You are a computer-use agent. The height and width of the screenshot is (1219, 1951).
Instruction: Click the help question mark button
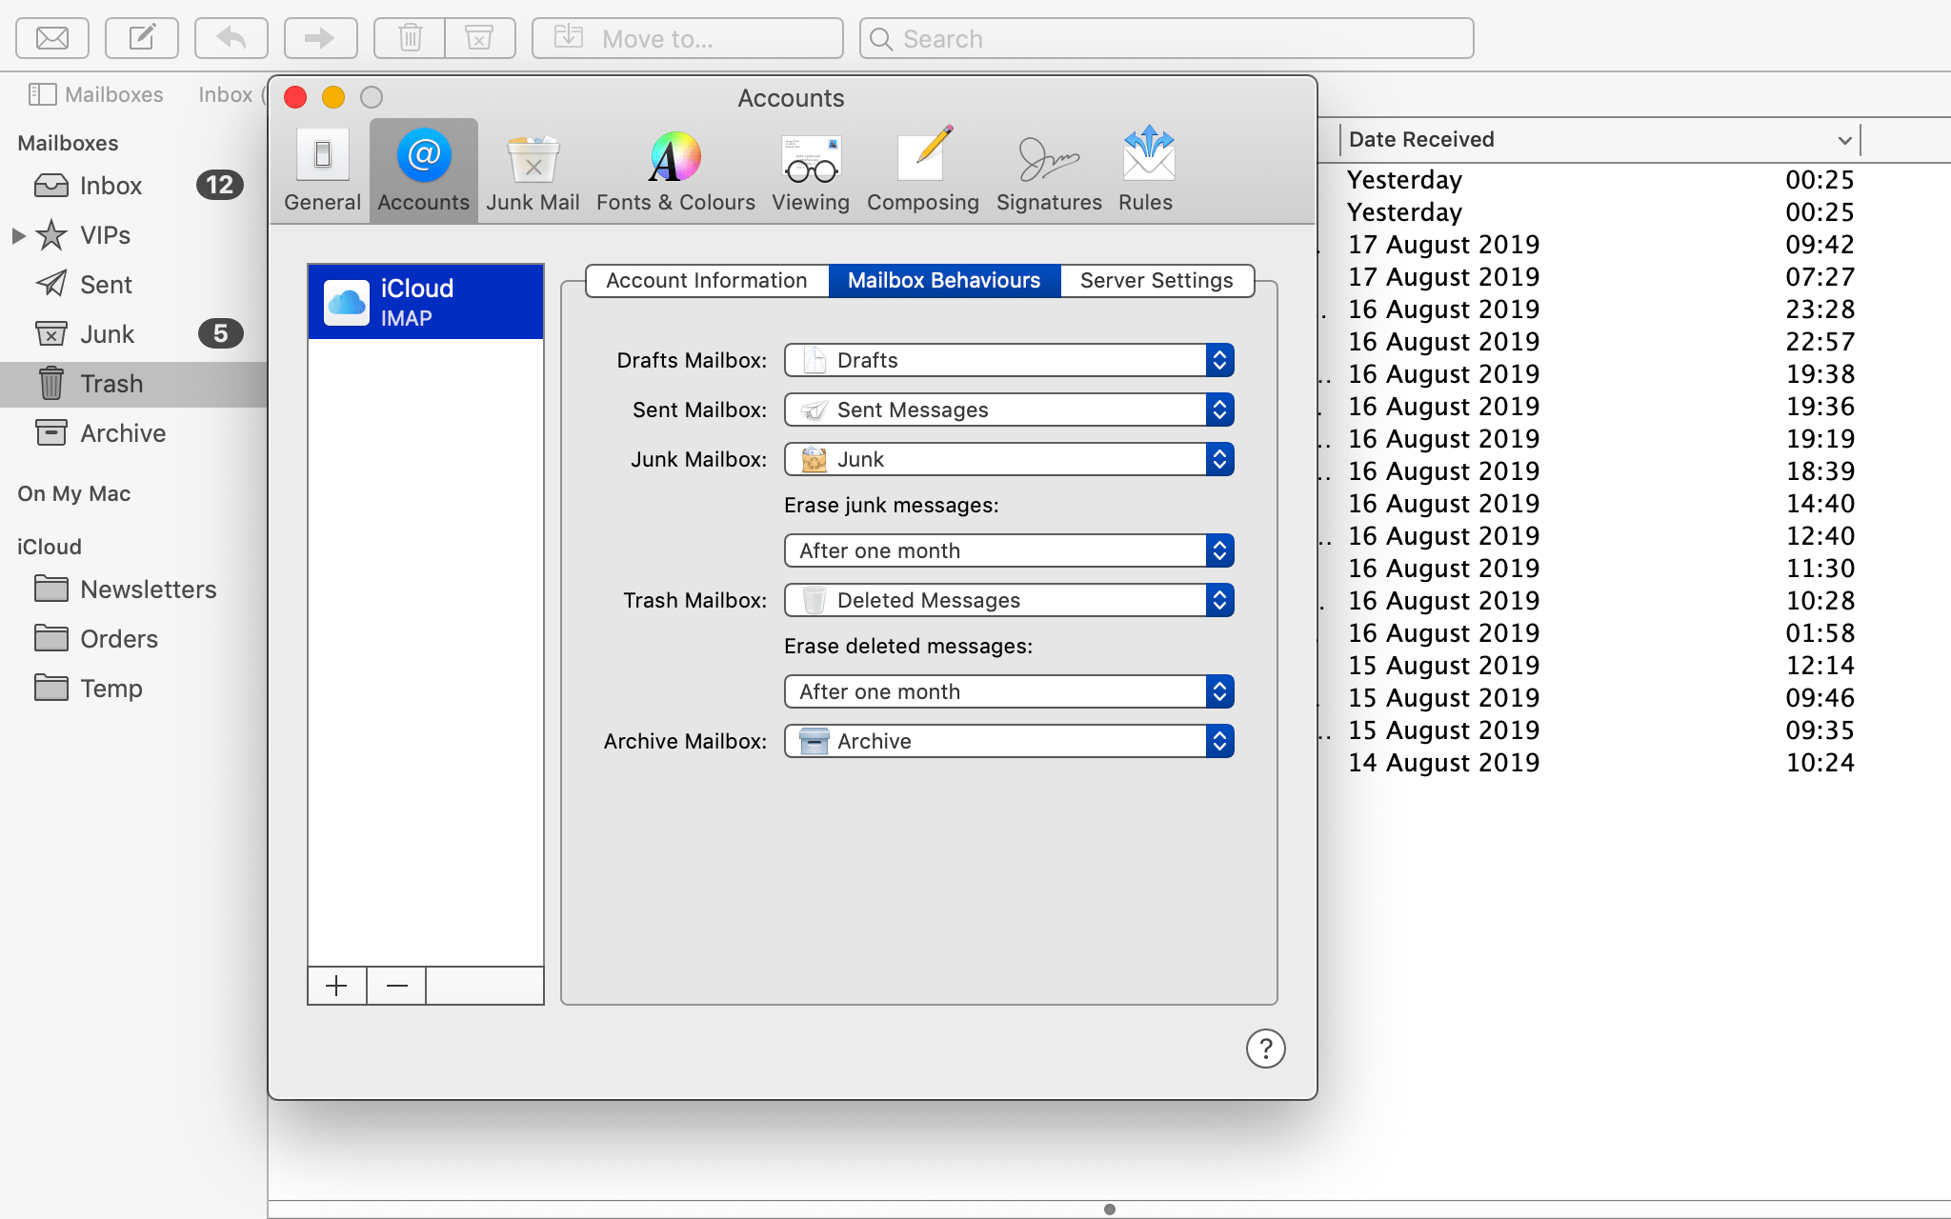pyautogui.click(x=1265, y=1048)
